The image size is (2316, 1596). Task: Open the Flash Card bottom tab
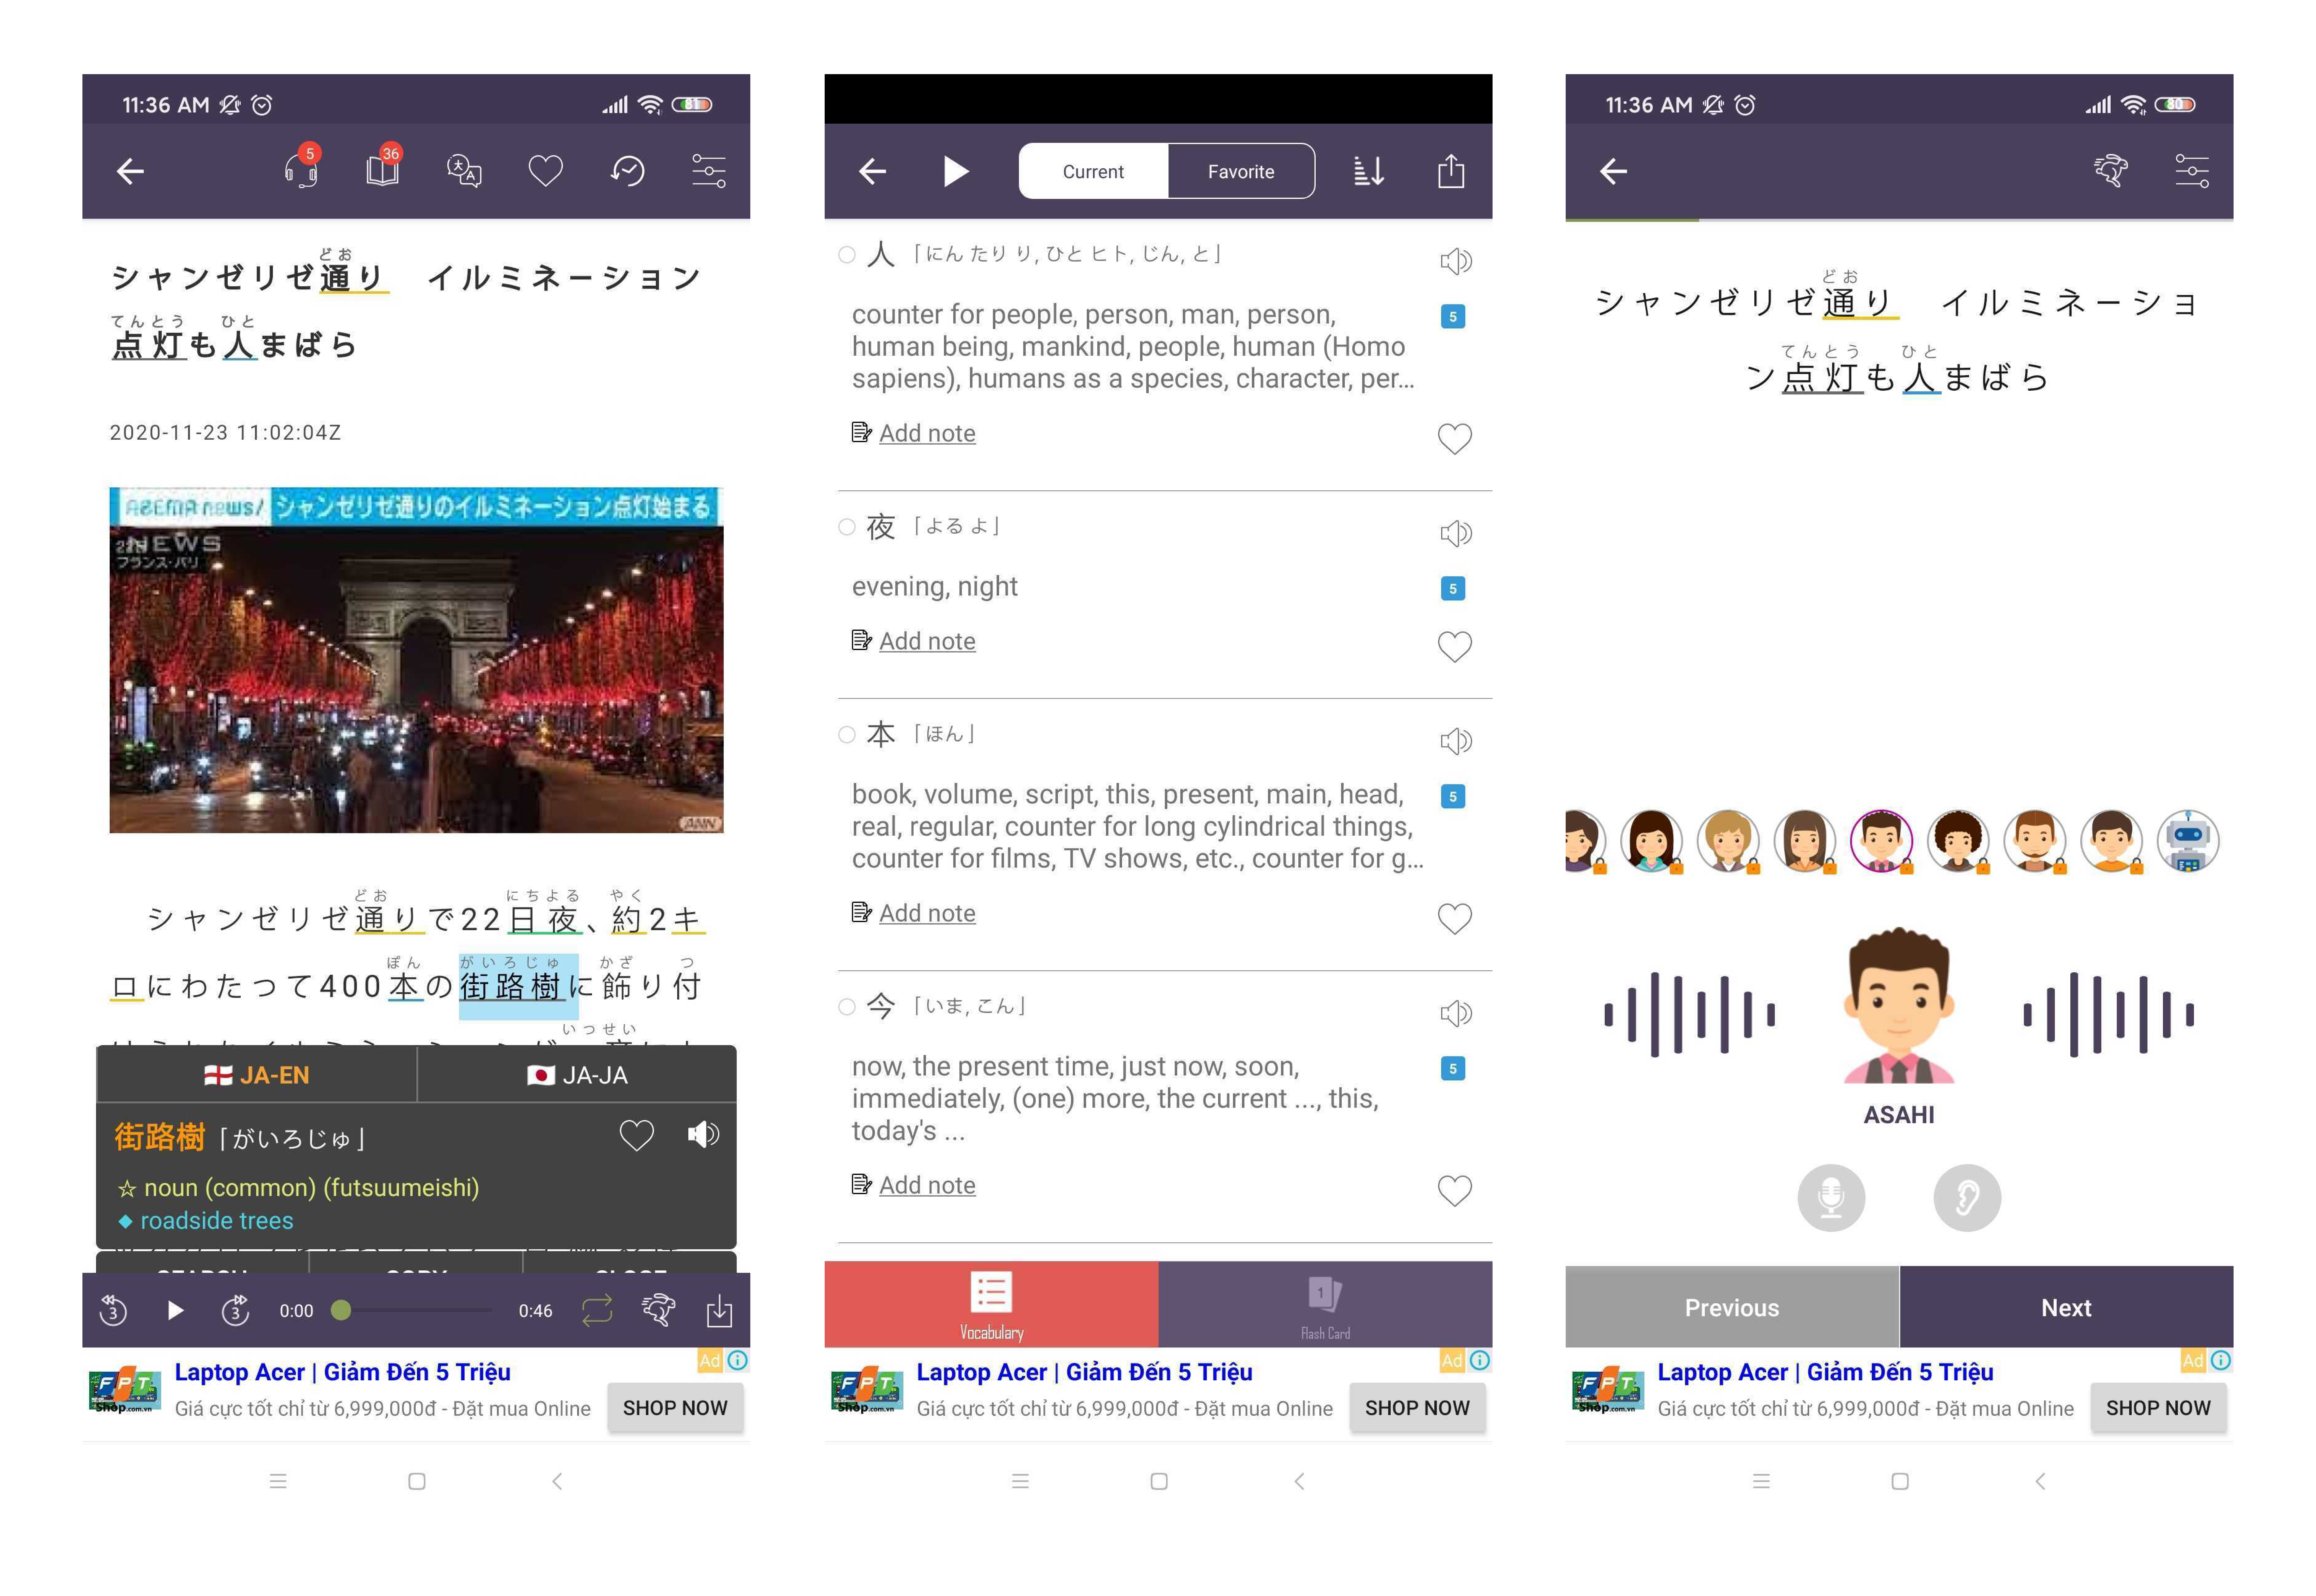(x=1325, y=1304)
